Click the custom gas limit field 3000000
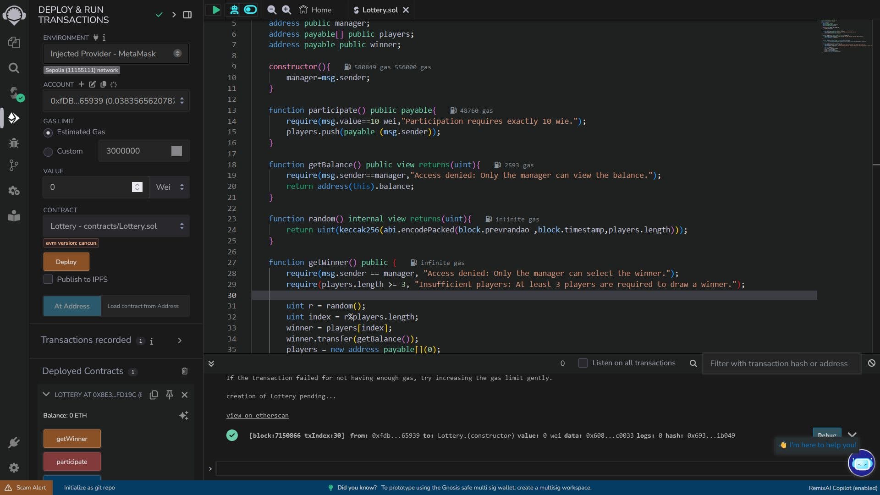The width and height of the screenshot is (880, 495). 143,151
